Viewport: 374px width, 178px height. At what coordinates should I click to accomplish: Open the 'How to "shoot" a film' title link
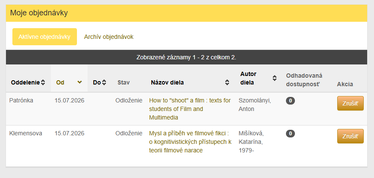[x=190, y=109]
